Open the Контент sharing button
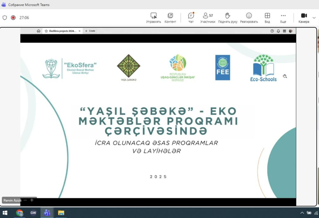 click(x=170, y=18)
